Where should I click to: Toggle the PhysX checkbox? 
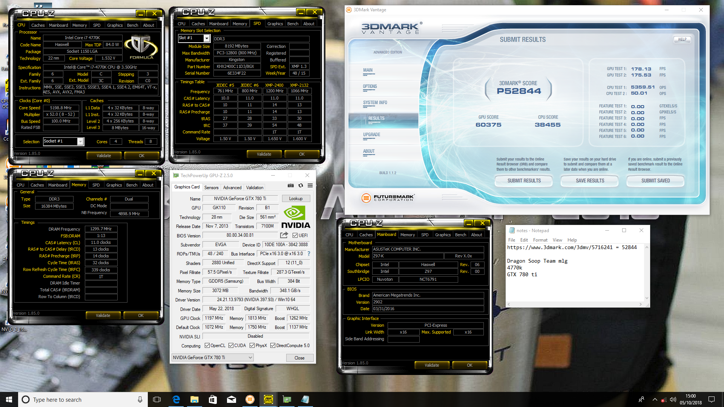(x=252, y=346)
